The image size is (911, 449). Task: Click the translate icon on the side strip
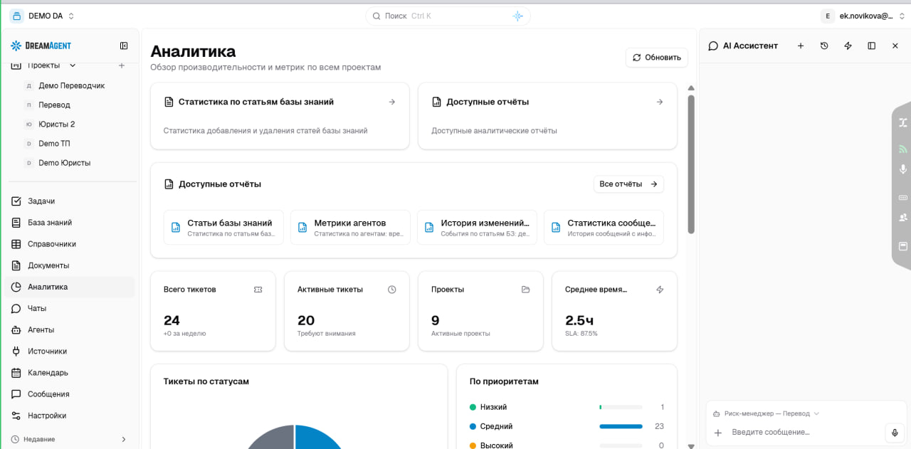[902, 122]
